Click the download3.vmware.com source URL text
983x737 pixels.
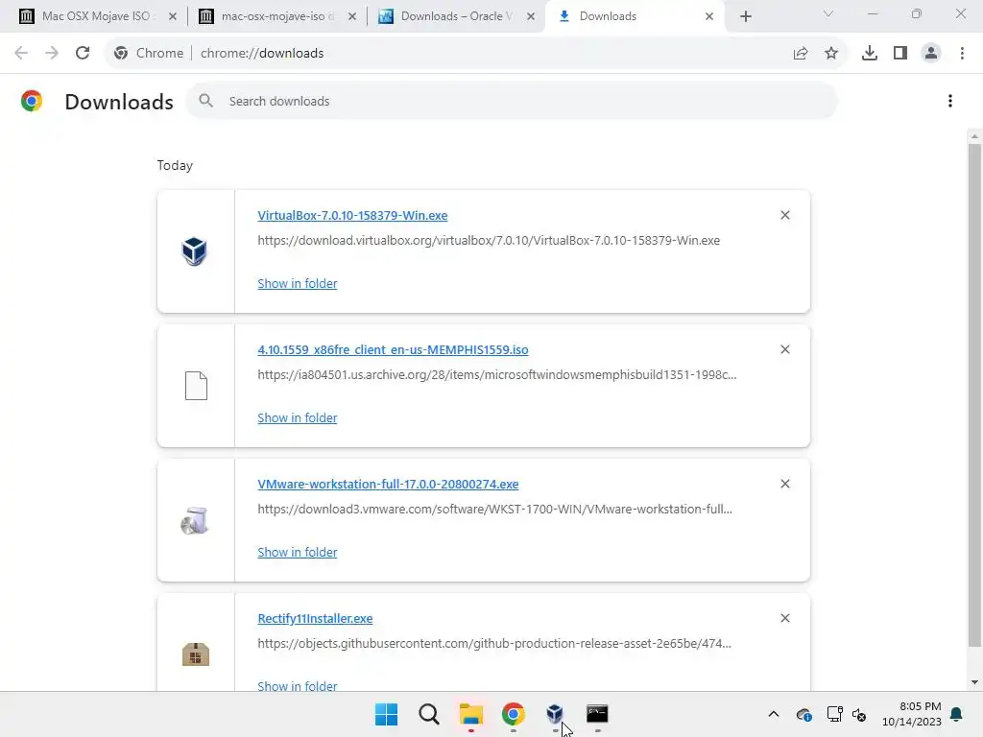494,509
